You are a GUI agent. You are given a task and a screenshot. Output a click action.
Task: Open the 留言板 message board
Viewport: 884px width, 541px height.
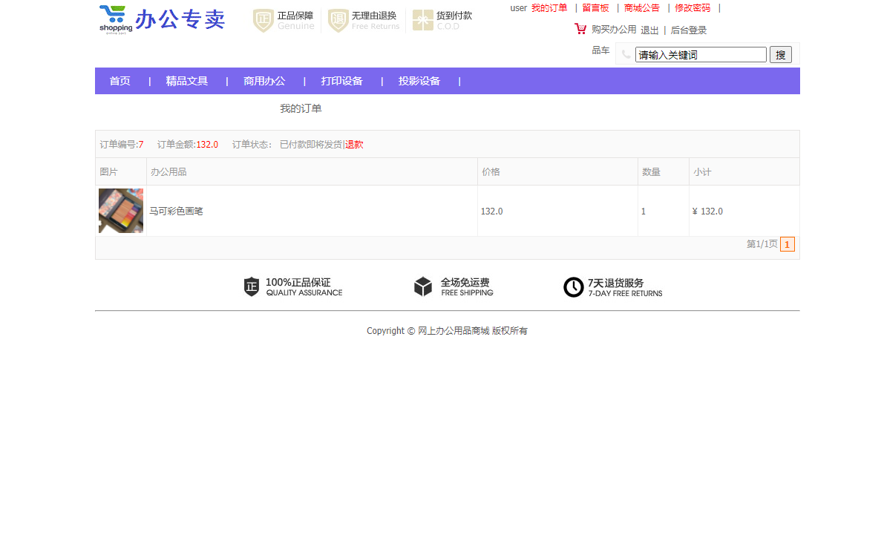pyautogui.click(x=595, y=8)
